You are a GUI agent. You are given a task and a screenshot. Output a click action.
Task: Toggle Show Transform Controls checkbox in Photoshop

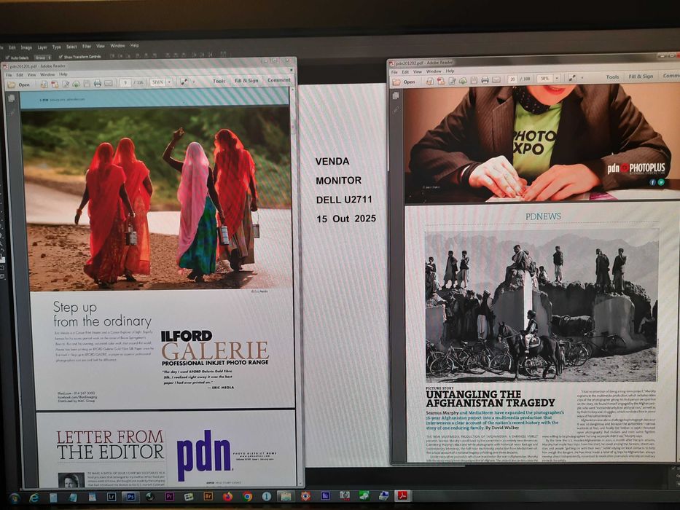60,57
